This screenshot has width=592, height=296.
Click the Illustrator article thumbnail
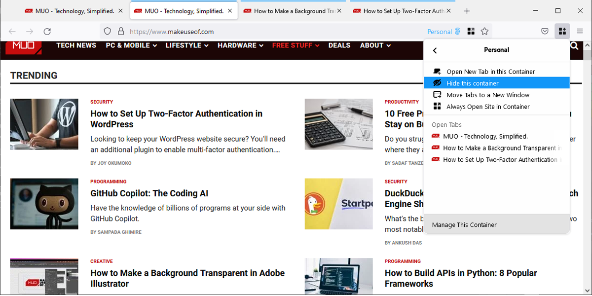44,276
